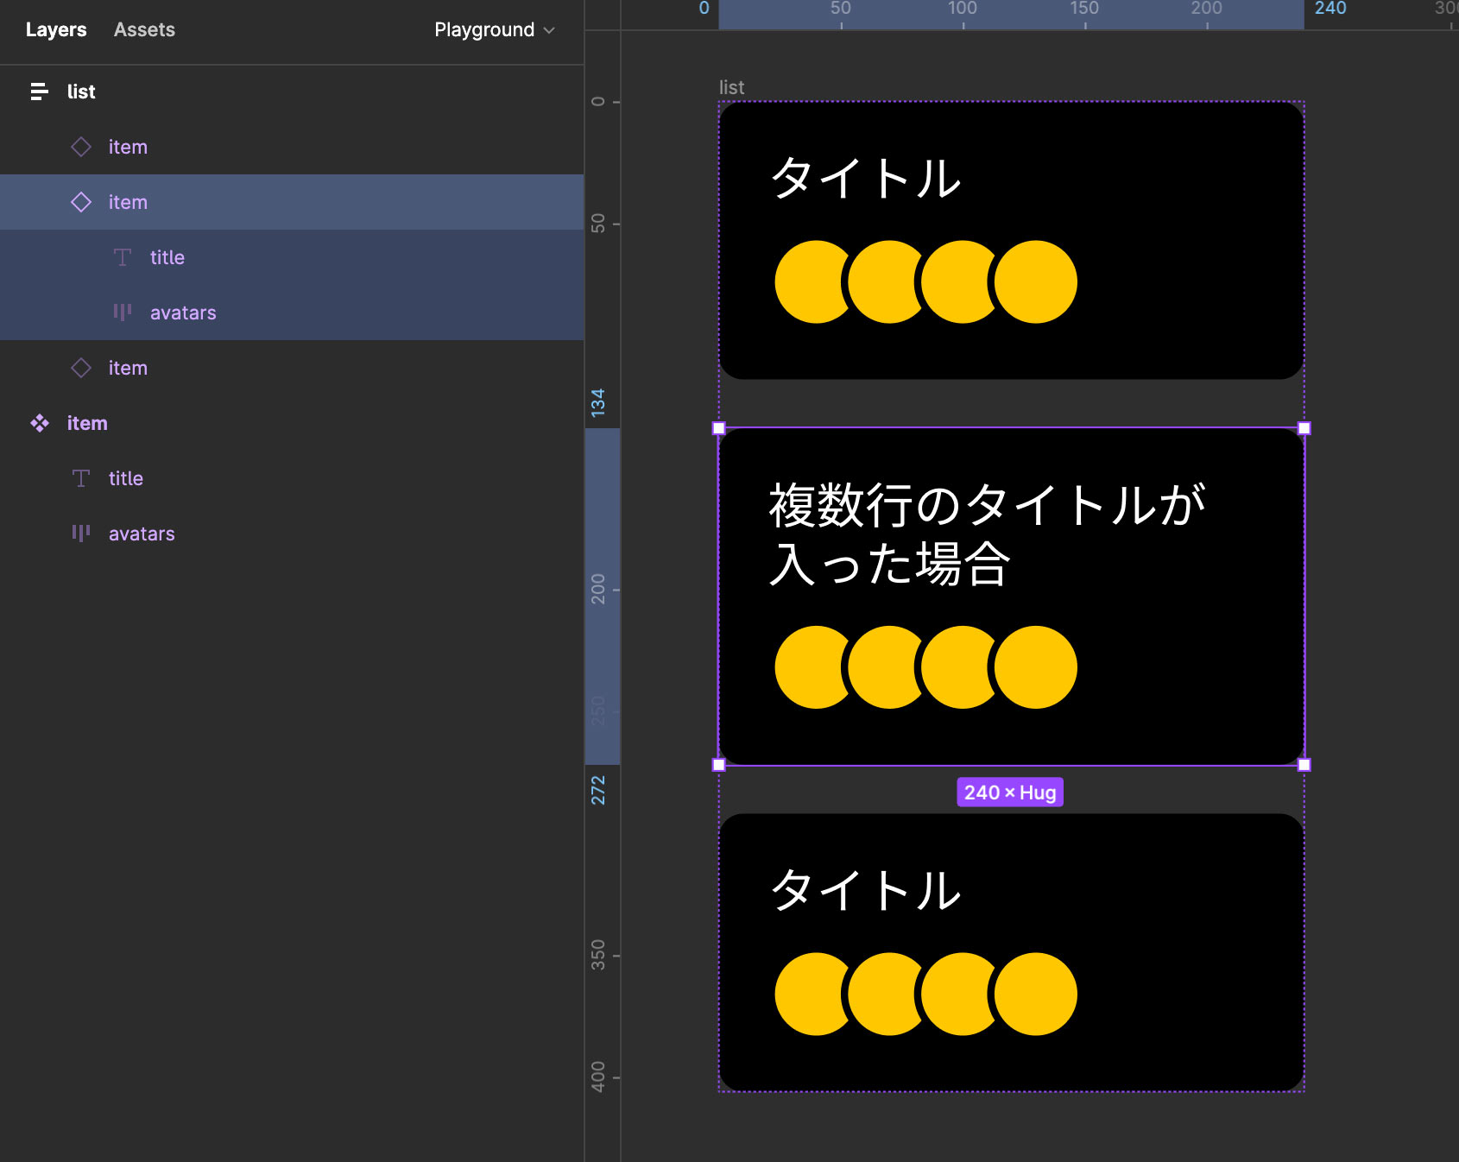Screen dimensions: 1459x1162
Task: Select the highlighted item layer name
Action: 128,202
